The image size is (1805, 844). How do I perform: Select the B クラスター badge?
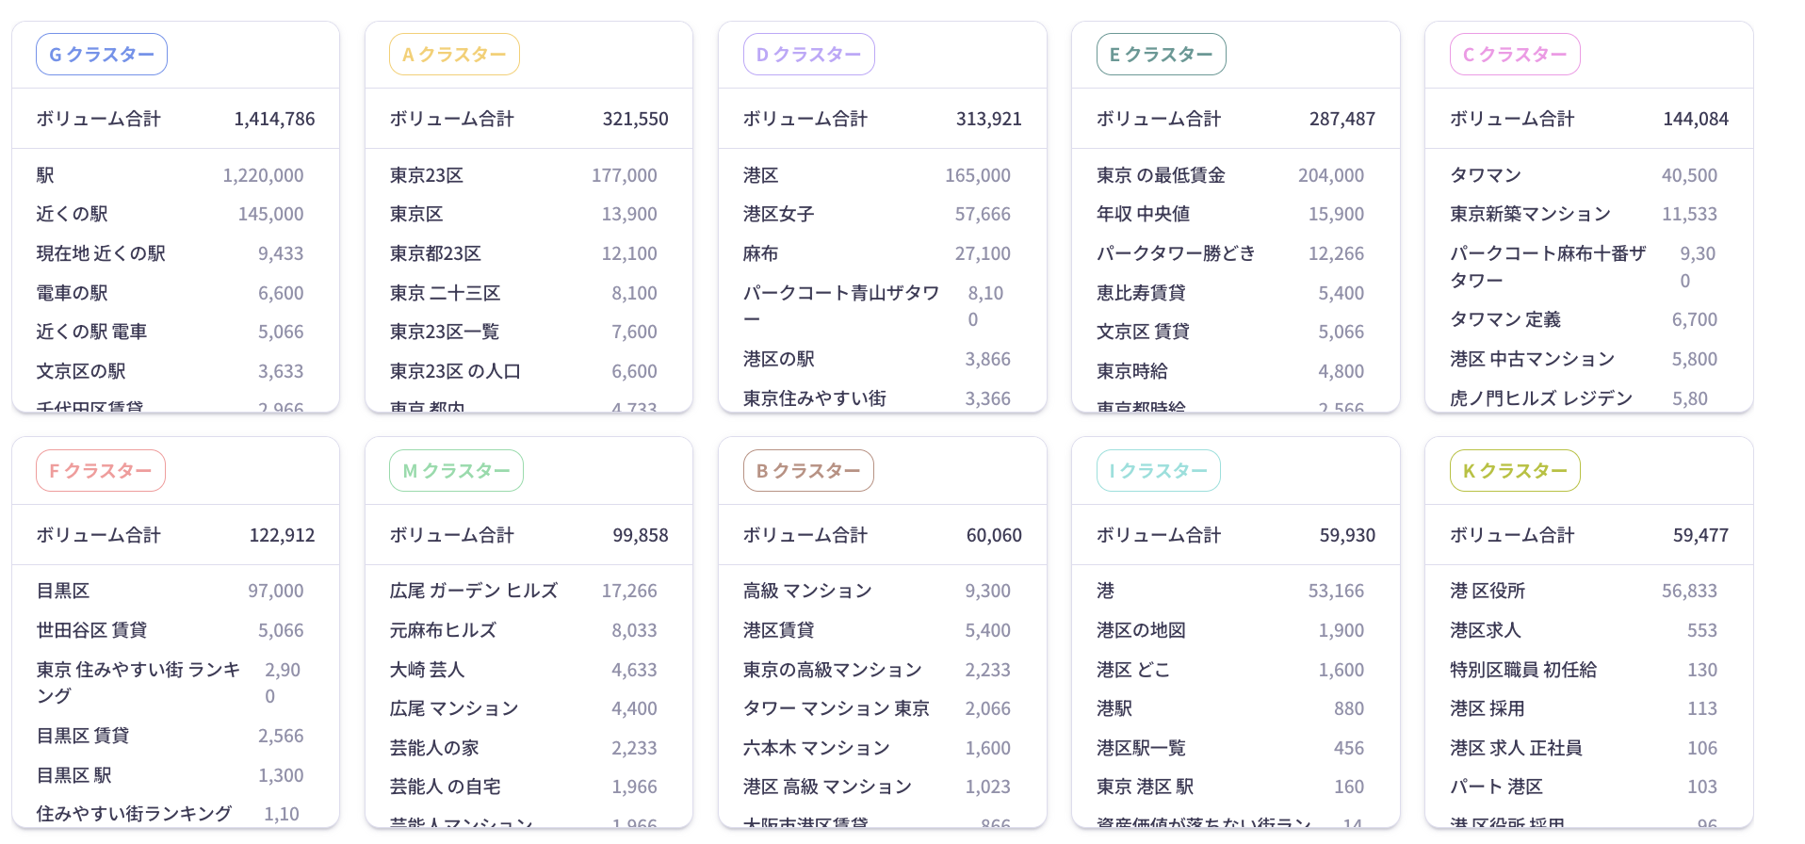coord(808,471)
